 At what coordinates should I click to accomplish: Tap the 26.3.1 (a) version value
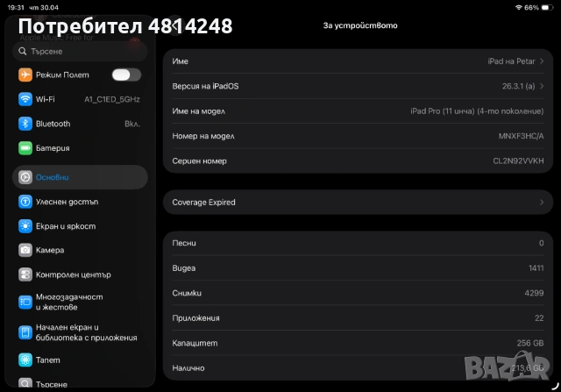pos(518,86)
